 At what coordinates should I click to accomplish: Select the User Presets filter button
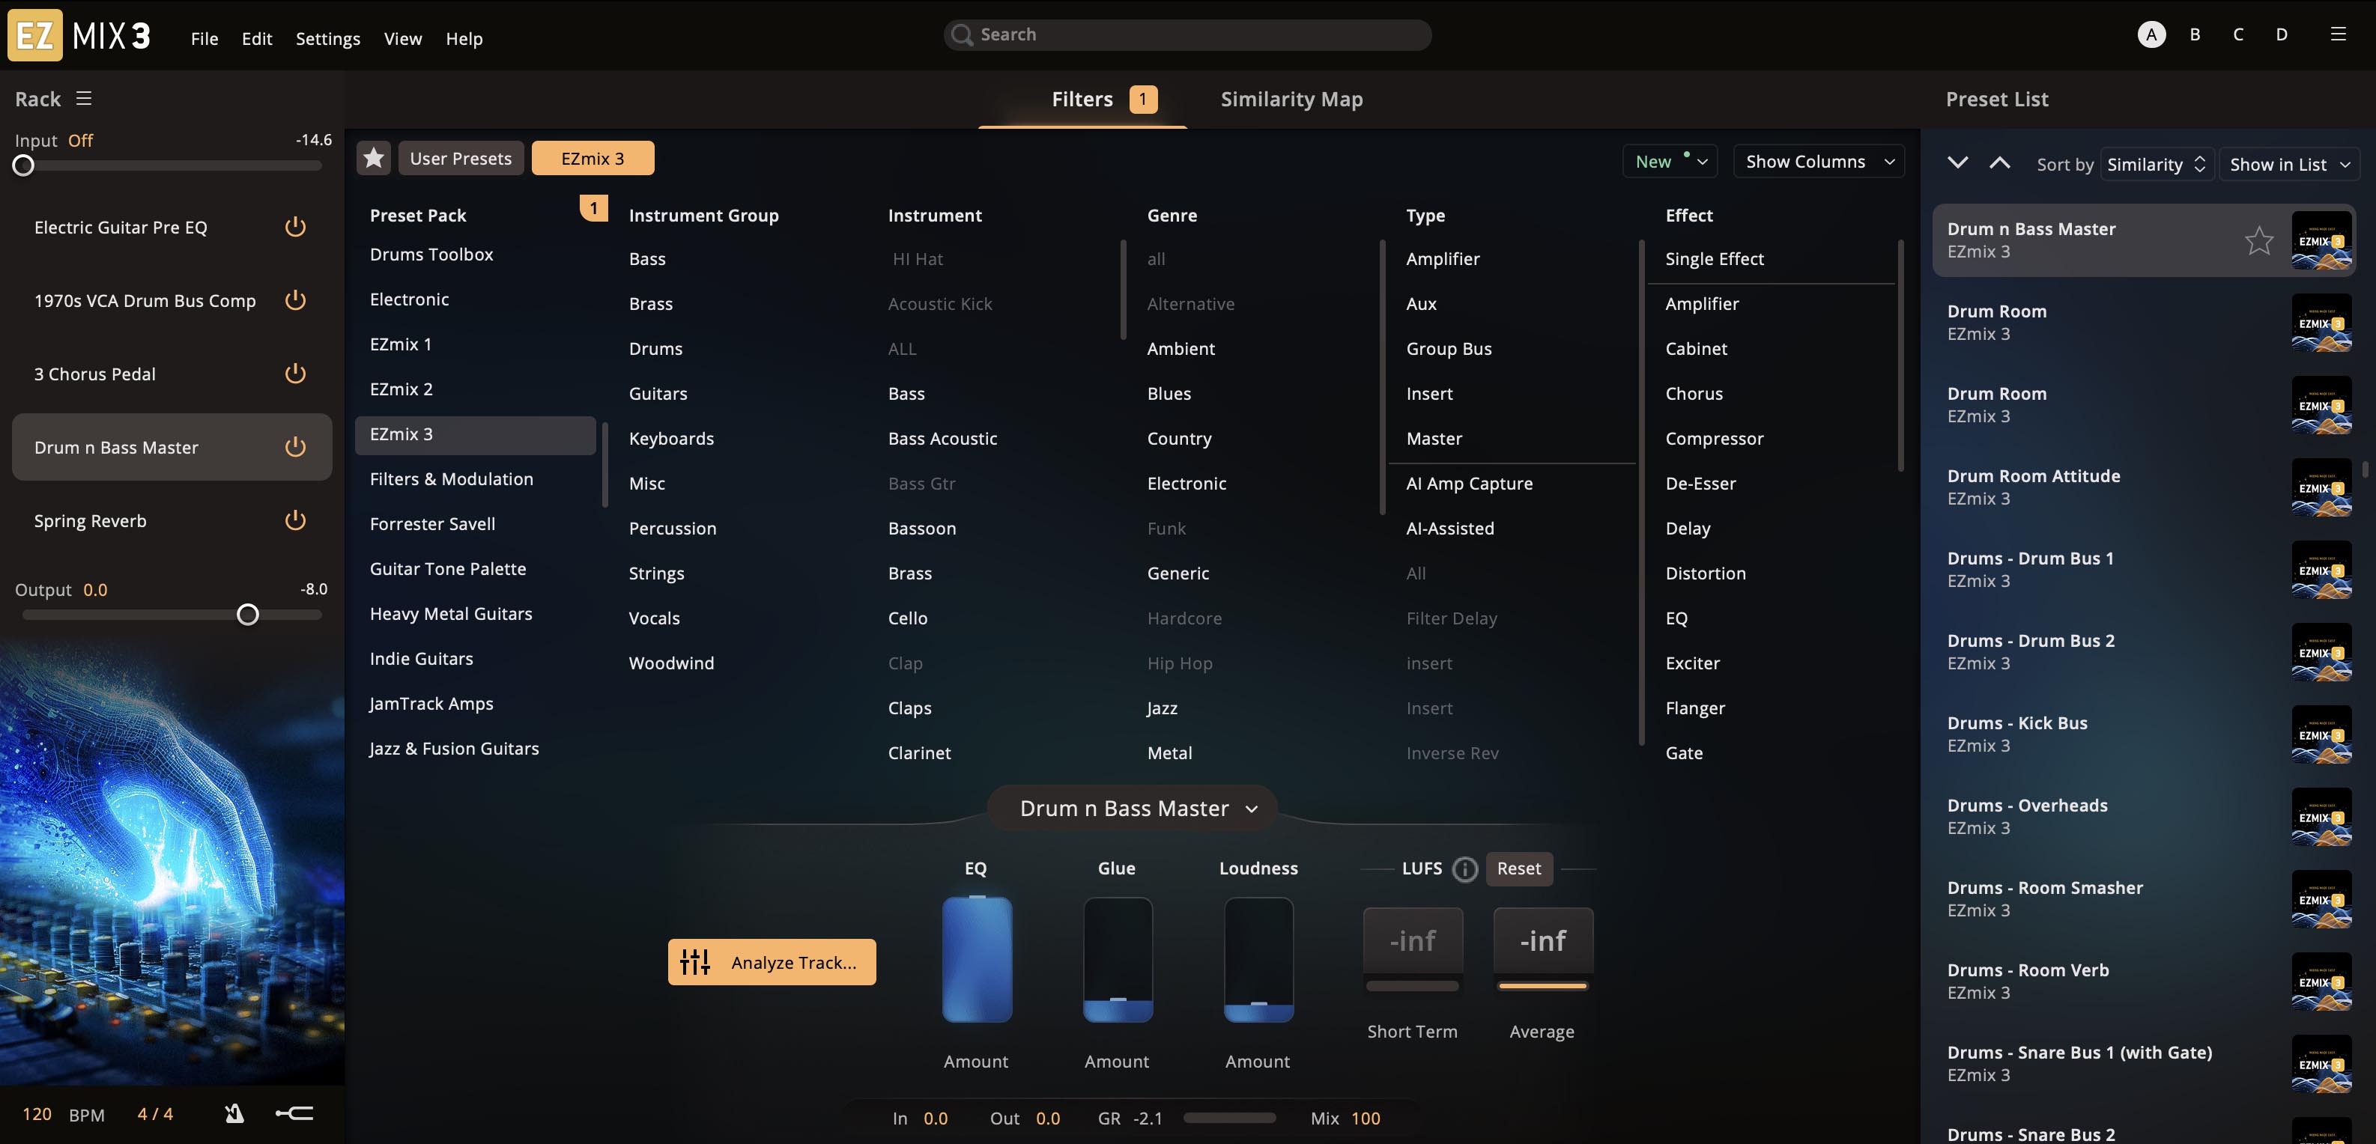[461, 159]
